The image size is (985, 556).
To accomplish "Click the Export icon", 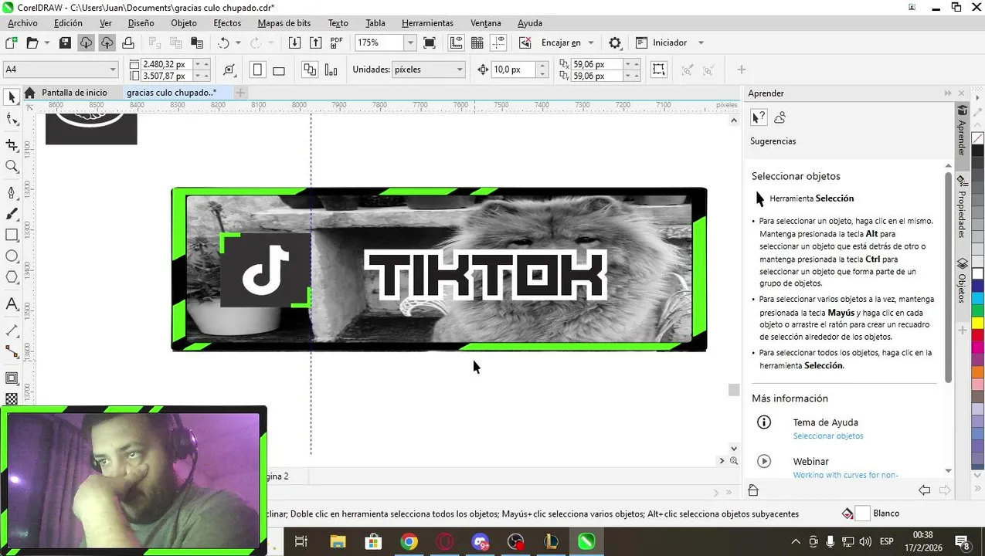I will [x=315, y=43].
